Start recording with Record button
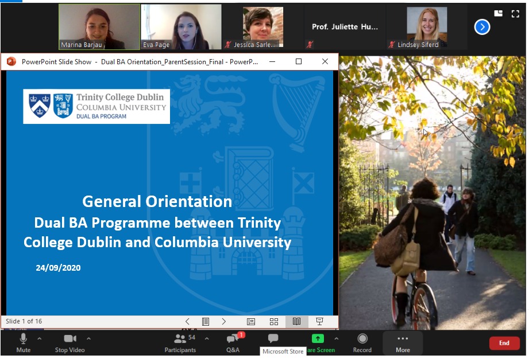 [x=362, y=343]
